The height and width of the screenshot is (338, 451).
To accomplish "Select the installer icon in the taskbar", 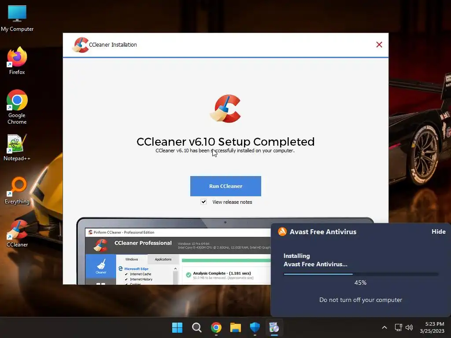I will (x=274, y=327).
